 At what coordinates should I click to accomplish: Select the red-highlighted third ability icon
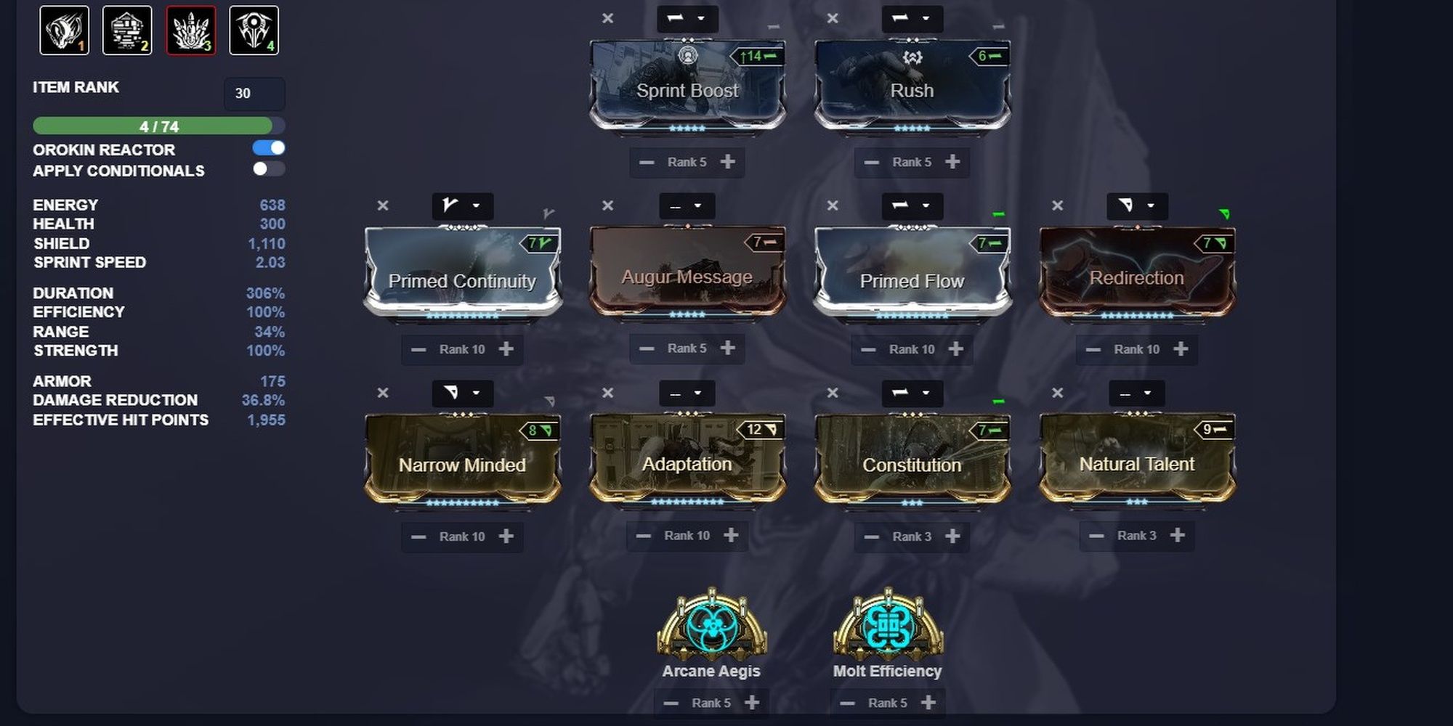click(x=191, y=30)
